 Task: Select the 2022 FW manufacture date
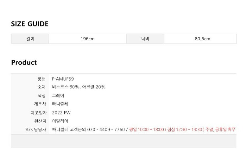(61, 113)
